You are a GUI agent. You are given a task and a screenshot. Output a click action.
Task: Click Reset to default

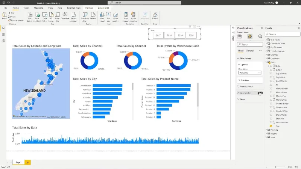click(246, 86)
